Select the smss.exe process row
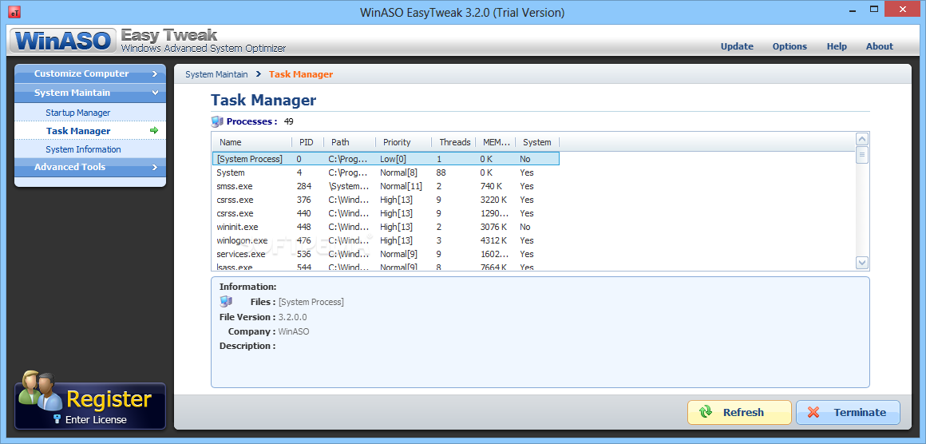The width and height of the screenshot is (926, 444). (386, 186)
